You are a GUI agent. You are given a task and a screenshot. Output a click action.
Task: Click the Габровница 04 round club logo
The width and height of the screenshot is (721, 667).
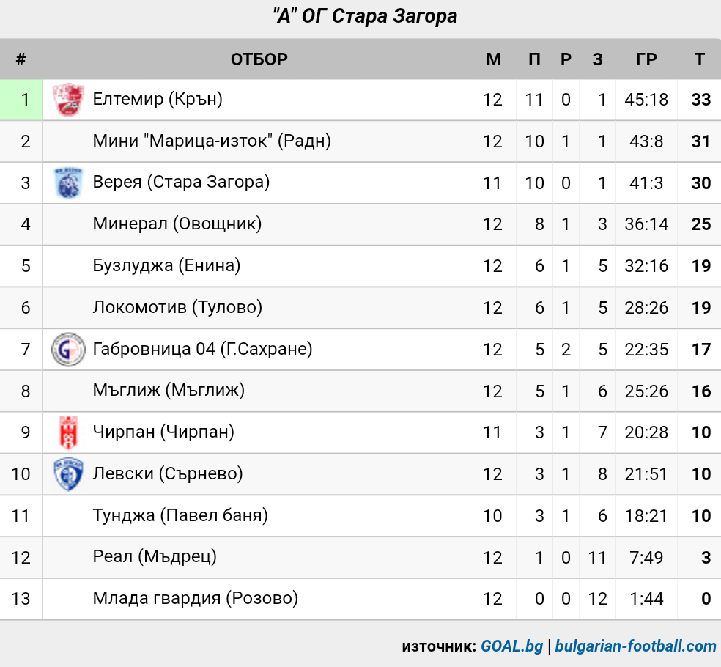[x=68, y=350]
